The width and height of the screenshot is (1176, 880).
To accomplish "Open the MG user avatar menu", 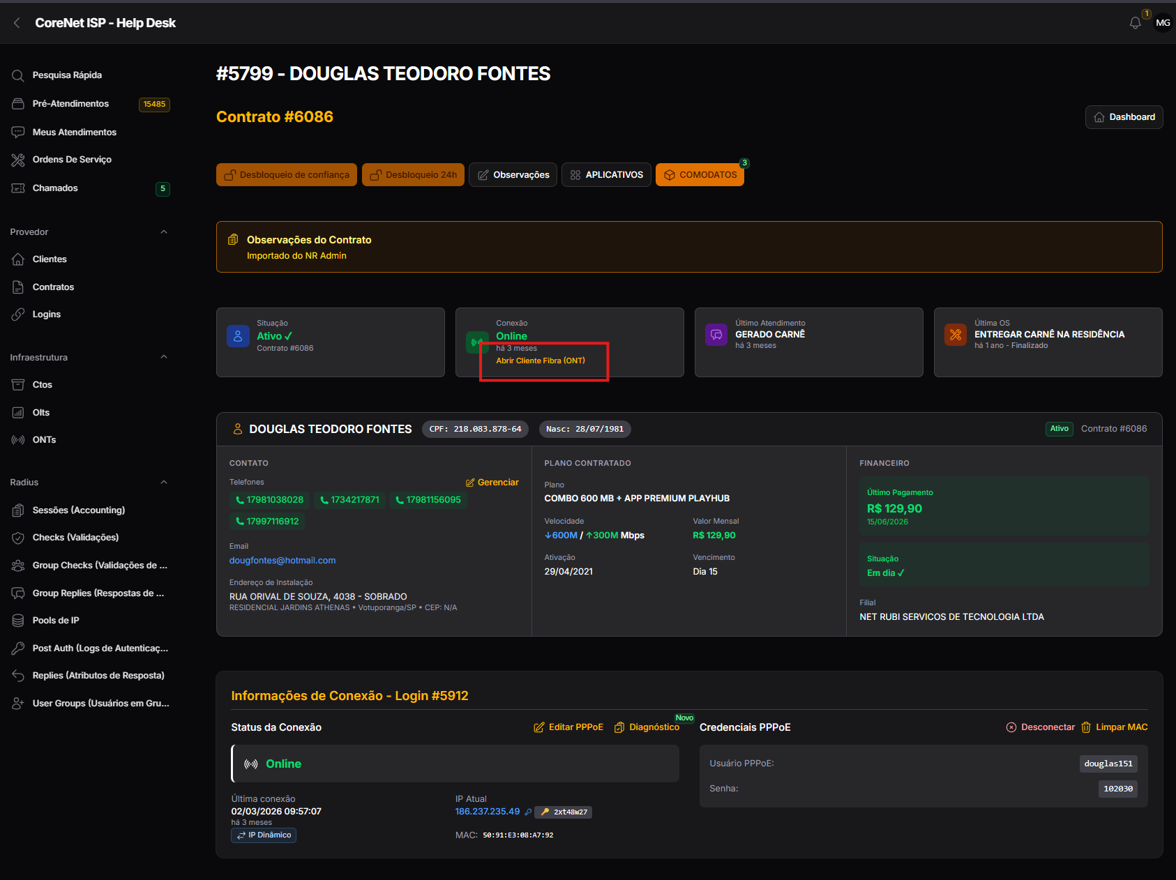I will pos(1163,23).
